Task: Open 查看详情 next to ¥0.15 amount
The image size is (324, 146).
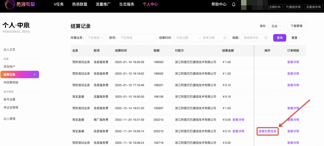Action: pos(238,131)
